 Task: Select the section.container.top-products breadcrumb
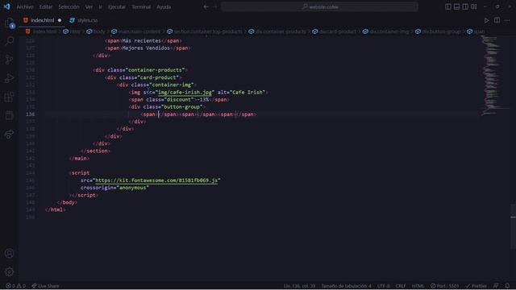coord(205,31)
